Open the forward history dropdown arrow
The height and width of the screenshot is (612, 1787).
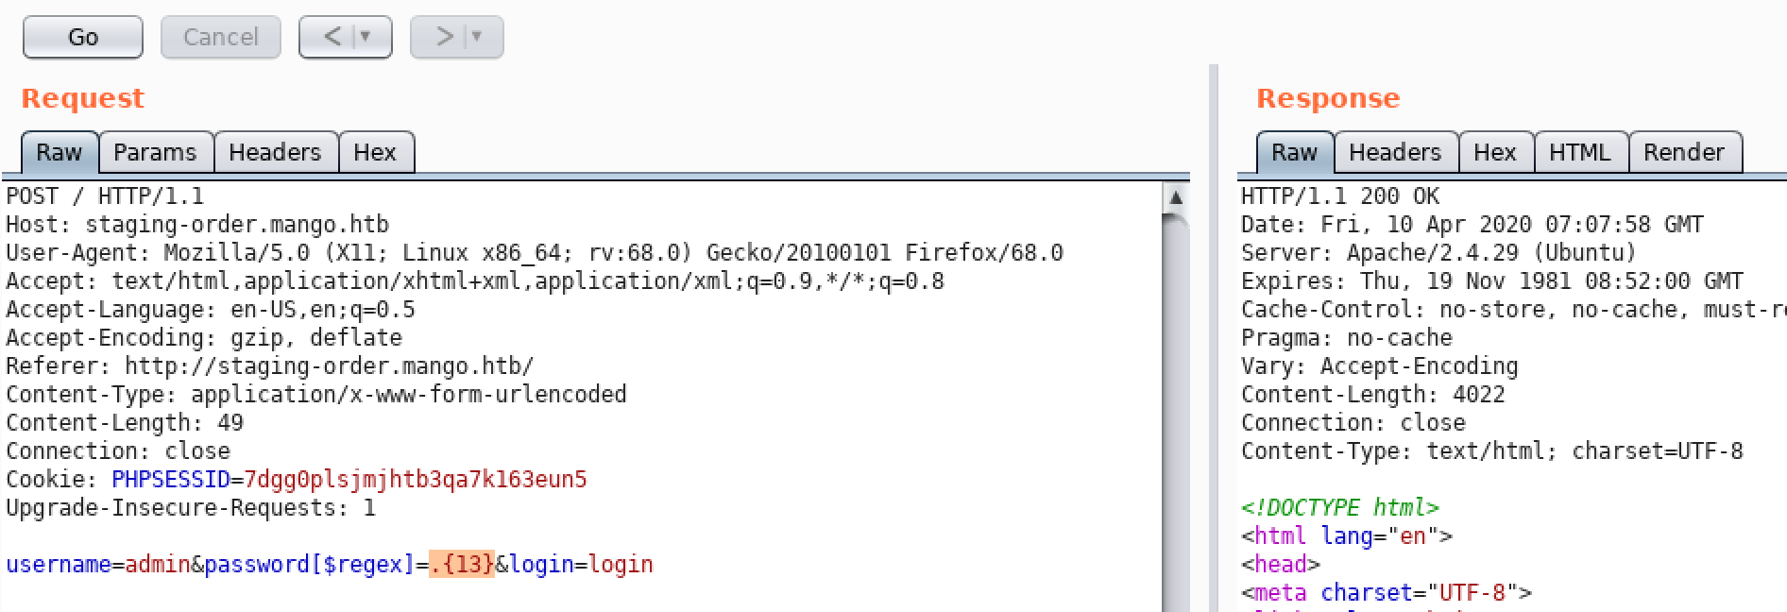click(477, 37)
